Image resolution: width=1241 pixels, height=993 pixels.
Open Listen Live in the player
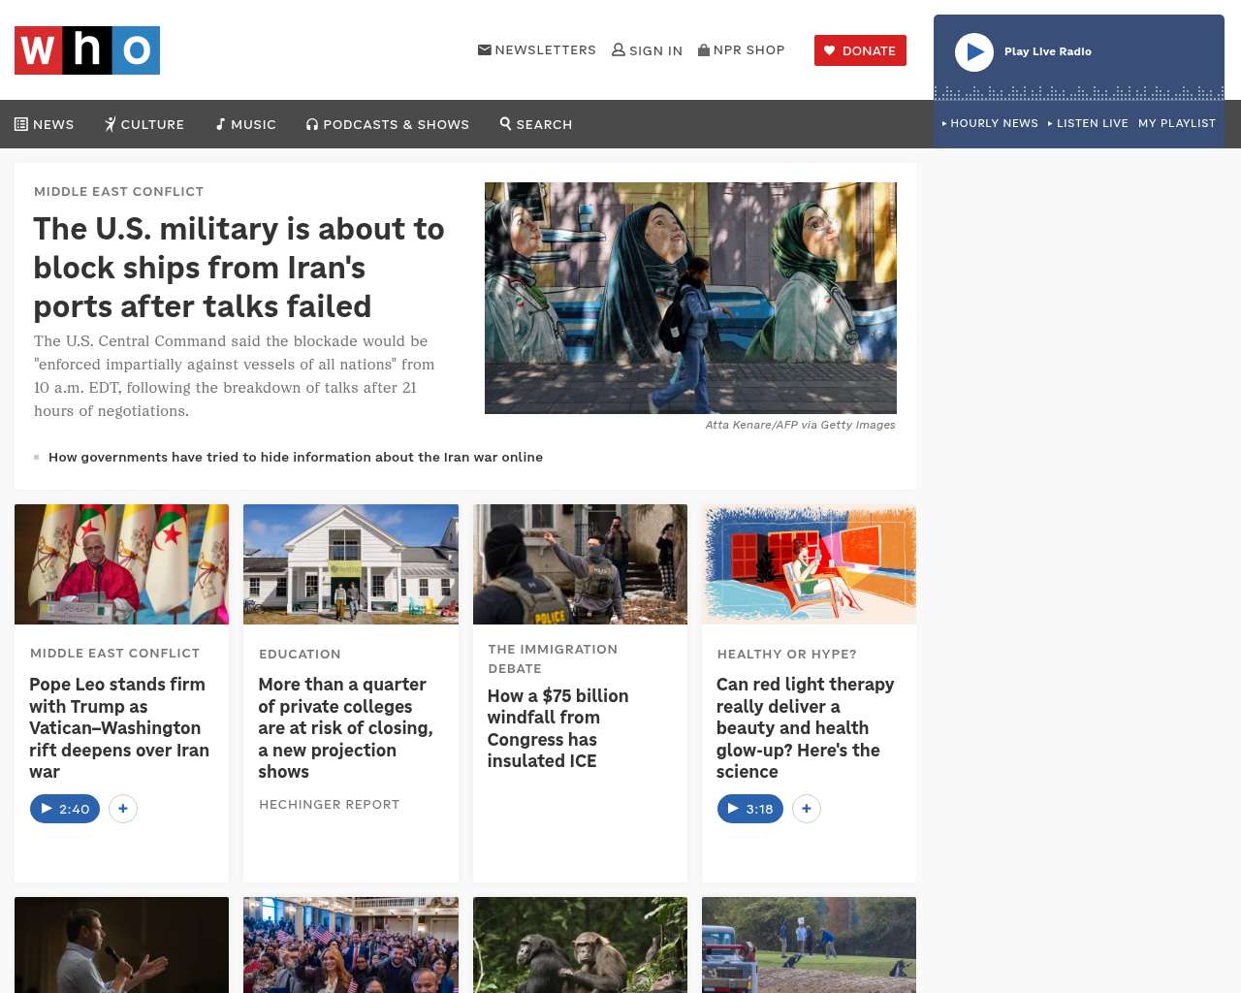[x=1088, y=123]
